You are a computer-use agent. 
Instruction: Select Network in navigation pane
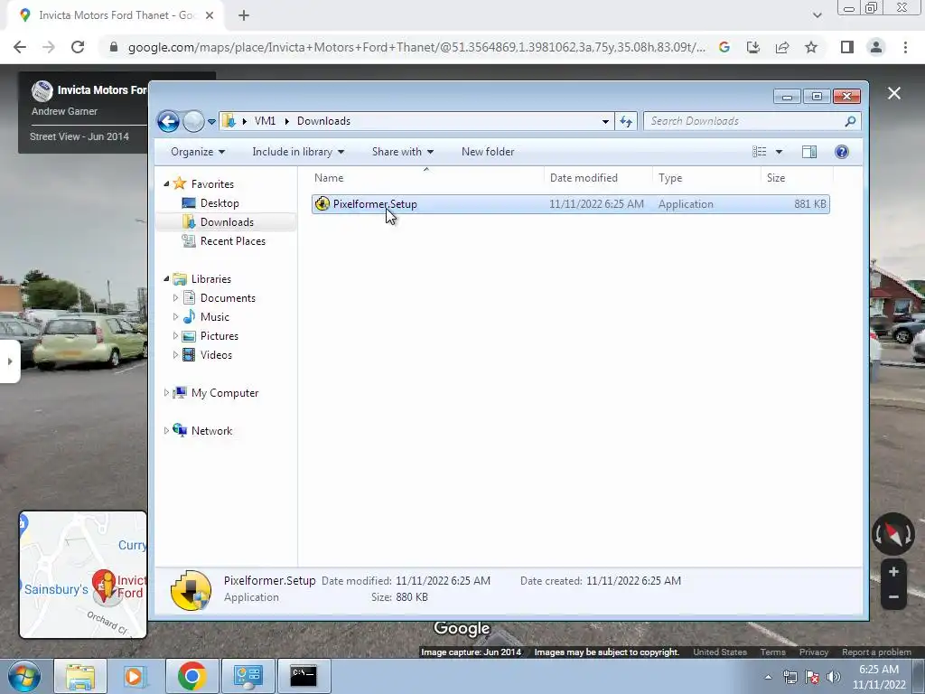tap(211, 431)
